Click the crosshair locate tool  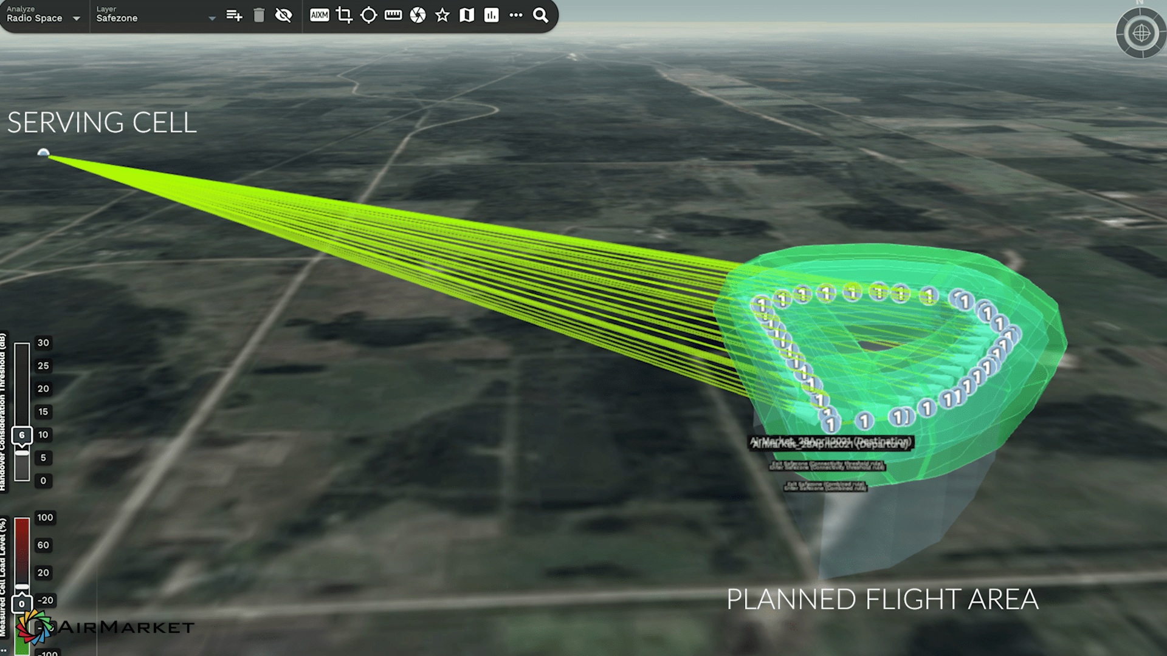[369, 16]
